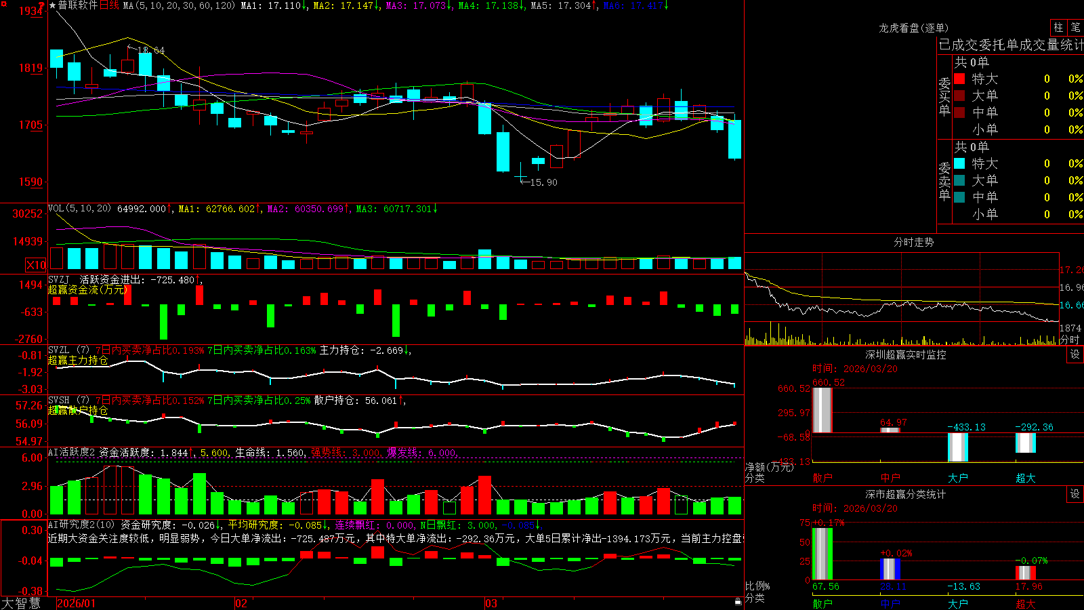Click the 委买单 vertical label
Screen dimensions: 1084x610
(x=944, y=97)
